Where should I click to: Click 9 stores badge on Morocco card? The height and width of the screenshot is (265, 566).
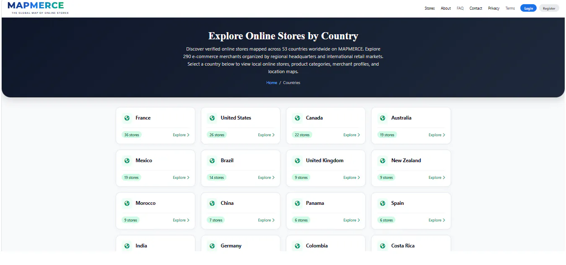click(x=131, y=220)
